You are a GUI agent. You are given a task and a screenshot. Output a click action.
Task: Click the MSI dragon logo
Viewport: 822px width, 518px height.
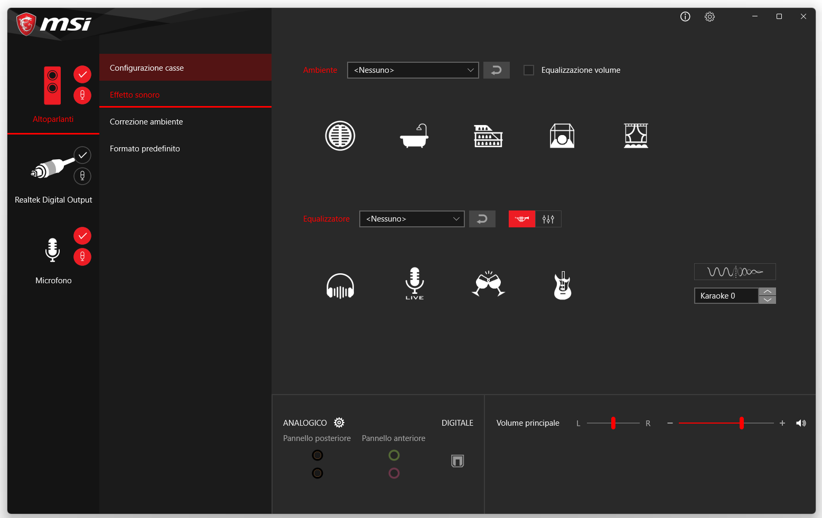click(x=26, y=24)
